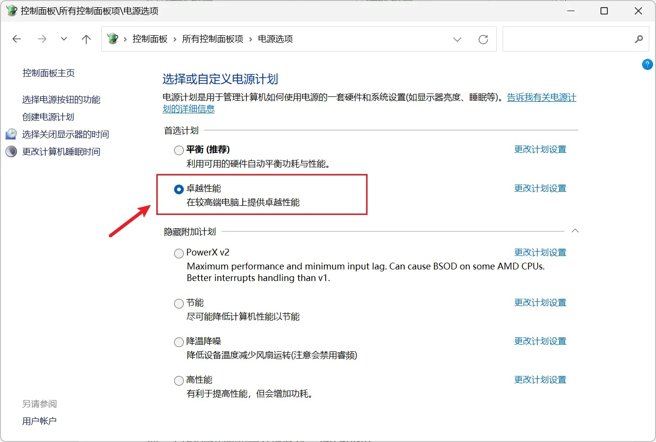
Task: Go to 控制面板 in the breadcrumb
Action: click(150, 39)
